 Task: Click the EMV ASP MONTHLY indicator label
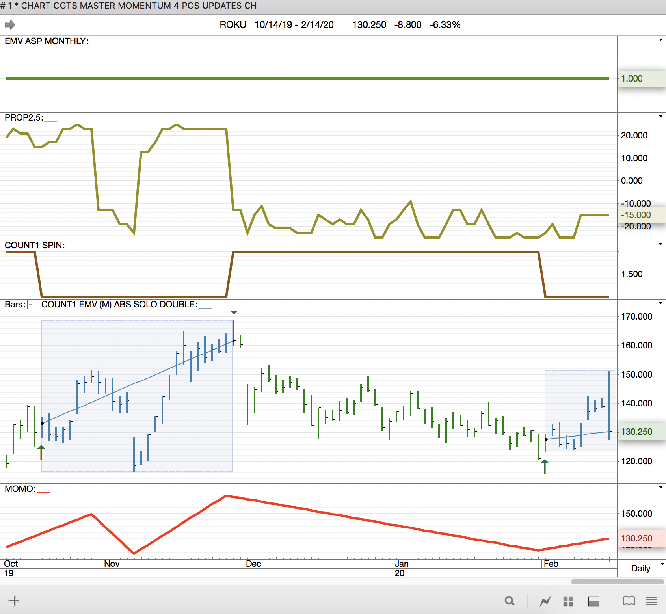pyautogui.click(x=47, y=41)
